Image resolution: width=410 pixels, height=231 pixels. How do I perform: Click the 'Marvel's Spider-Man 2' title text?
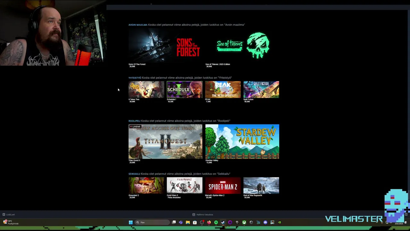(215, 195)
